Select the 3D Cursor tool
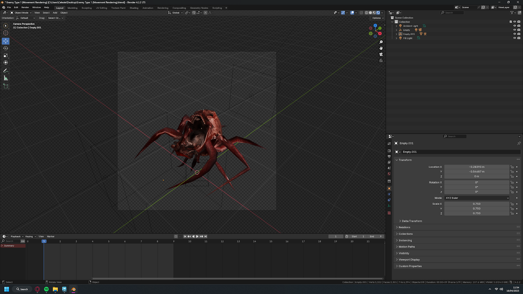This screenshot has width=523, height=294. (x=6, y=33)
